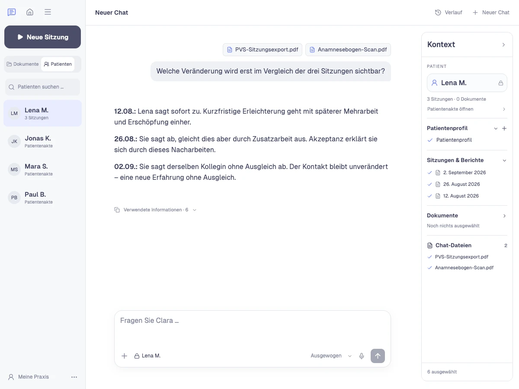Select patient Jonas K.

(x=42, y=141)
